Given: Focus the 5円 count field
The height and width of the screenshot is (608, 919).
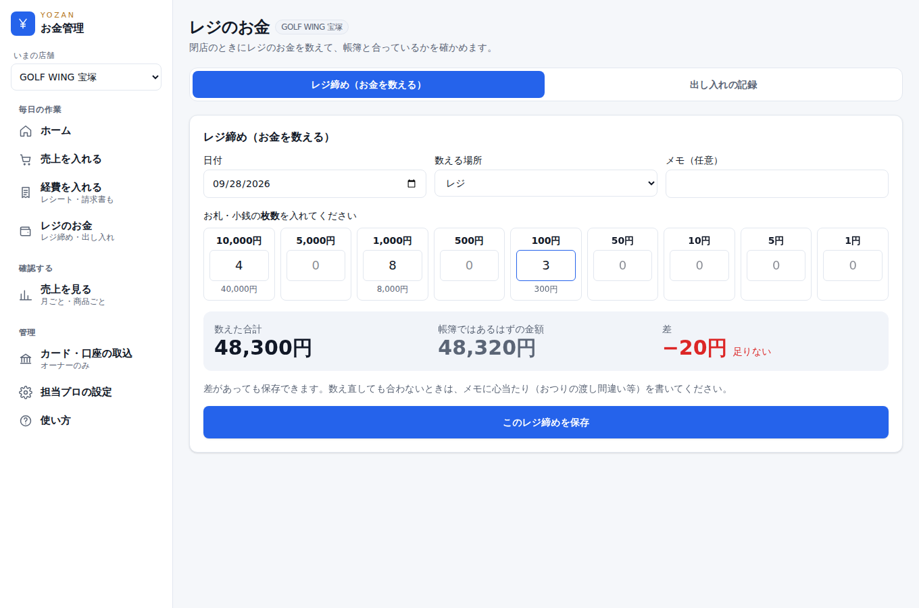Looking at the screenshot, I should pyautogui.click(x=776, y=265).
